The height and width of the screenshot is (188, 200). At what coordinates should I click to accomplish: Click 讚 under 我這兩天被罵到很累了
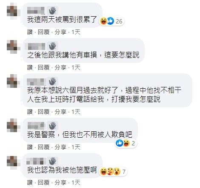(x=30, y=32)
